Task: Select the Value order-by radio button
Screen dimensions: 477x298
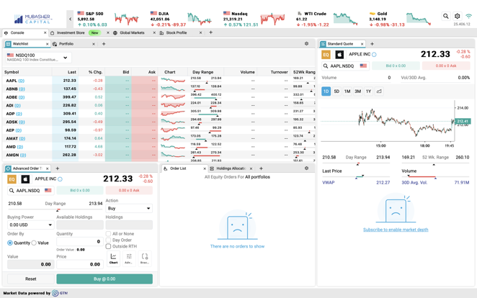Action: point(35,243)
